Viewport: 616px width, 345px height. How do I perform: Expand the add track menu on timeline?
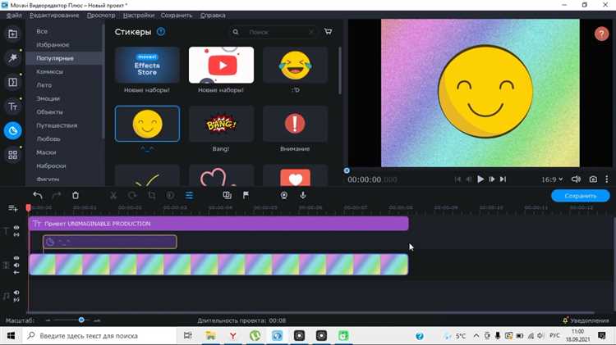(13, 209)
